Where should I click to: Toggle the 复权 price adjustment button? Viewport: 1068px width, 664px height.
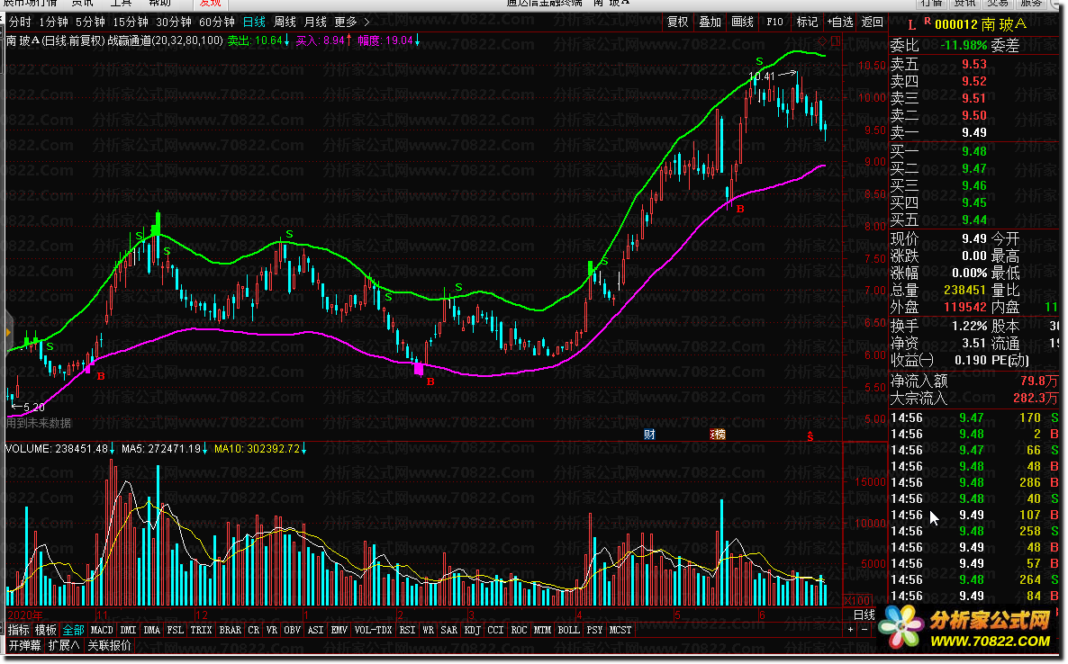[678, 22]
